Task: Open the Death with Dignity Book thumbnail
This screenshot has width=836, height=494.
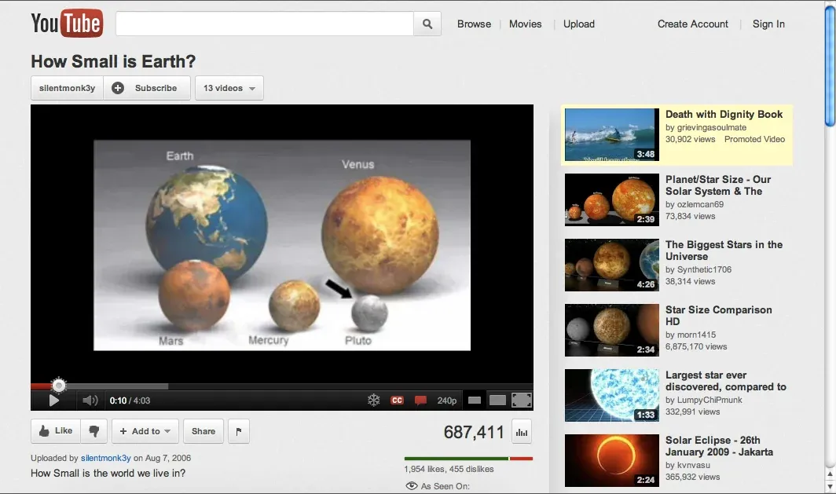Action: (611, 135)
